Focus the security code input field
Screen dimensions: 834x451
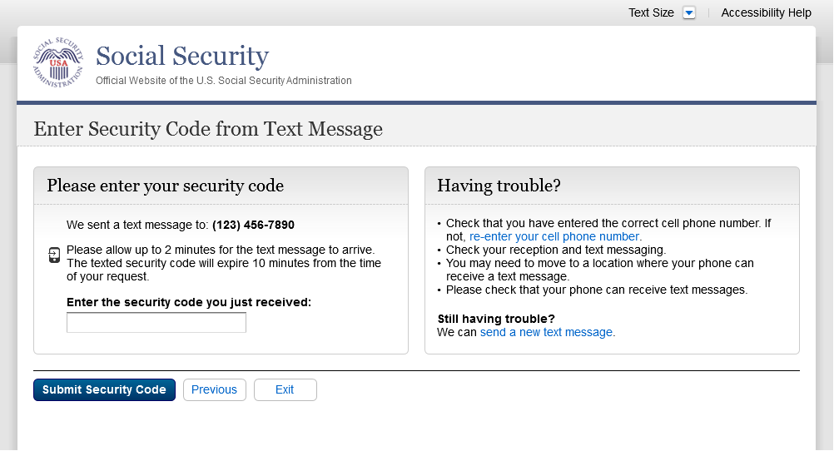(x=156, y=323)
